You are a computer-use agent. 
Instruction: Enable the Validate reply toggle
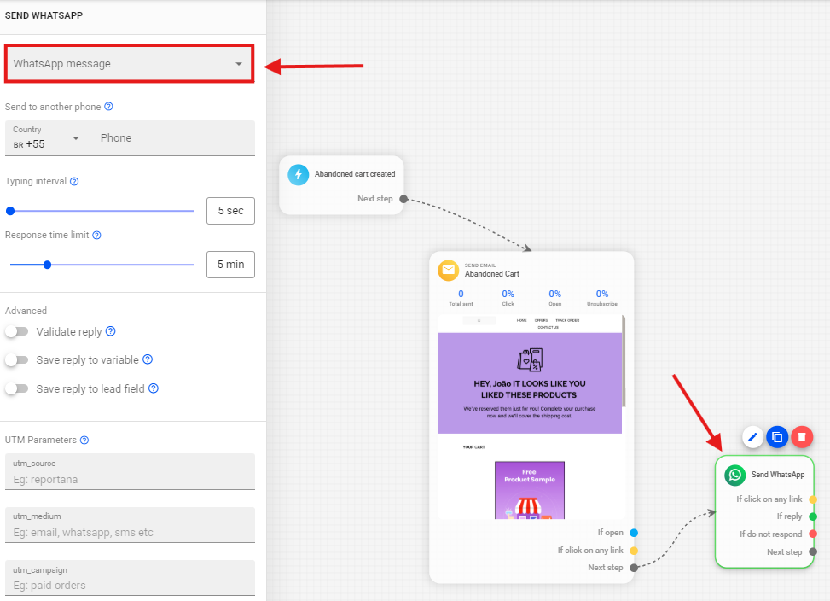[16, 331]
